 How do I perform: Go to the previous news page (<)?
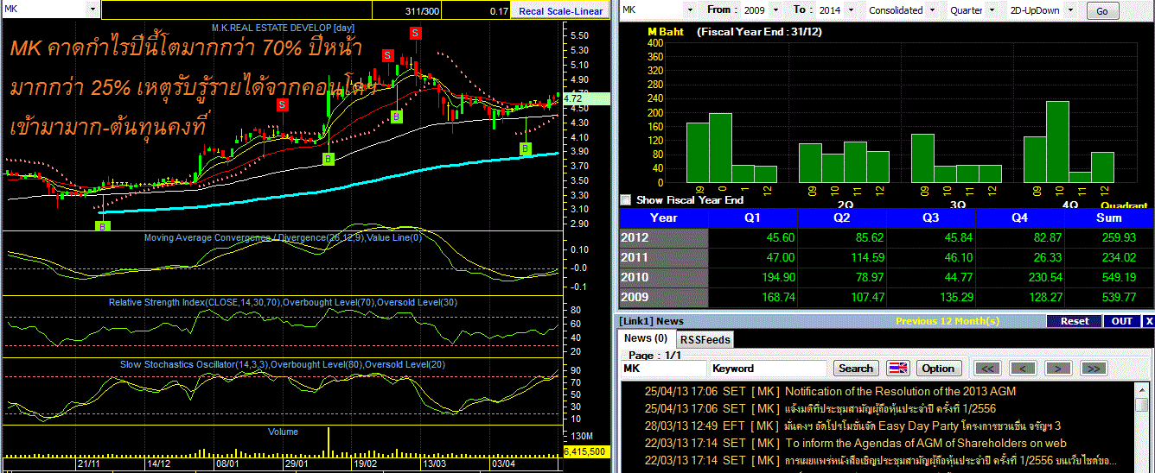pyautogui.click(x=1023, y=369)
